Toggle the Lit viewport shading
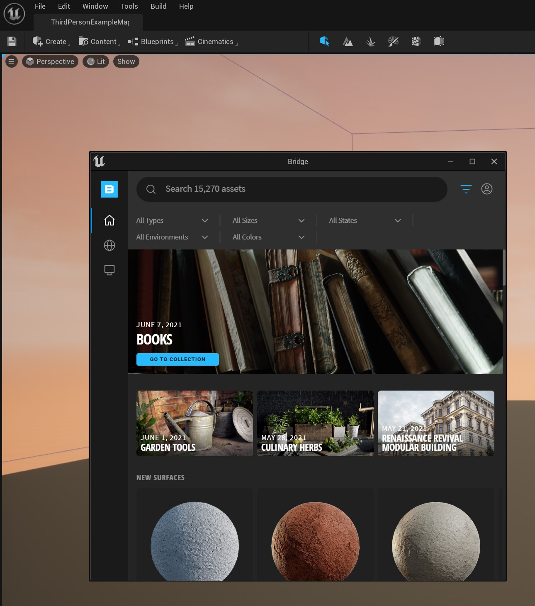 [x=95, y=61]
